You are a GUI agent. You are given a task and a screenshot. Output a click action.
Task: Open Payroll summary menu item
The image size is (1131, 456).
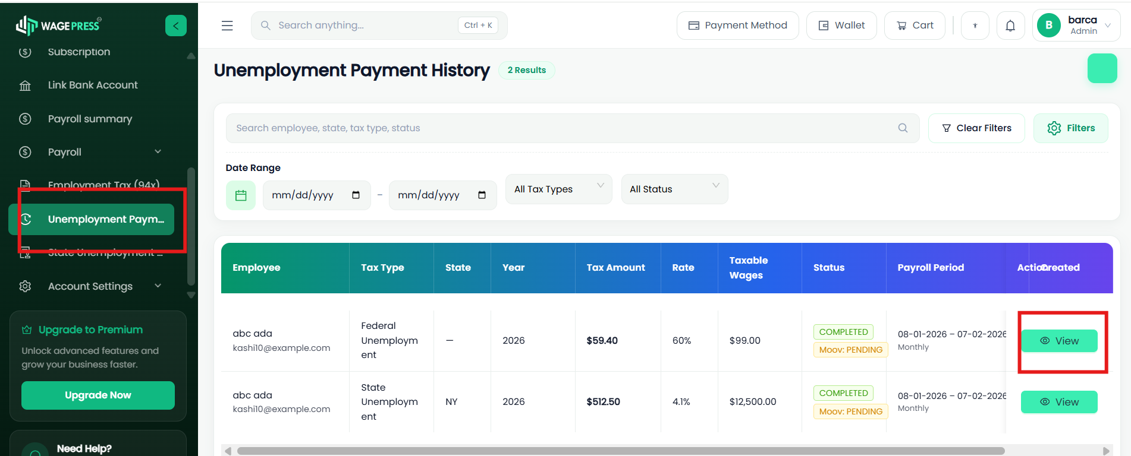(x=91, y=119)
